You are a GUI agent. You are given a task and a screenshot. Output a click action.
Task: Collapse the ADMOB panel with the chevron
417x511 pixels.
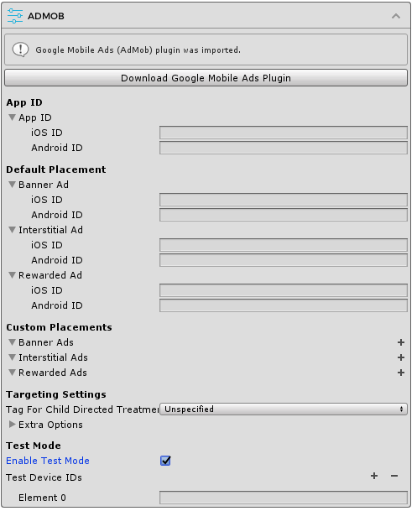[x=396, y=16]
